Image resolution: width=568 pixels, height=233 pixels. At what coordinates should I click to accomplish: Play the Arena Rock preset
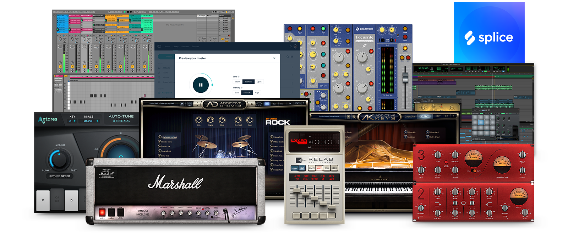(x=160, y=151)
